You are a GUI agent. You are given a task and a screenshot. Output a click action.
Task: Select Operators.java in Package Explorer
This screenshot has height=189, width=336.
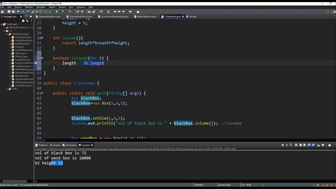click(x=22, y=76)
